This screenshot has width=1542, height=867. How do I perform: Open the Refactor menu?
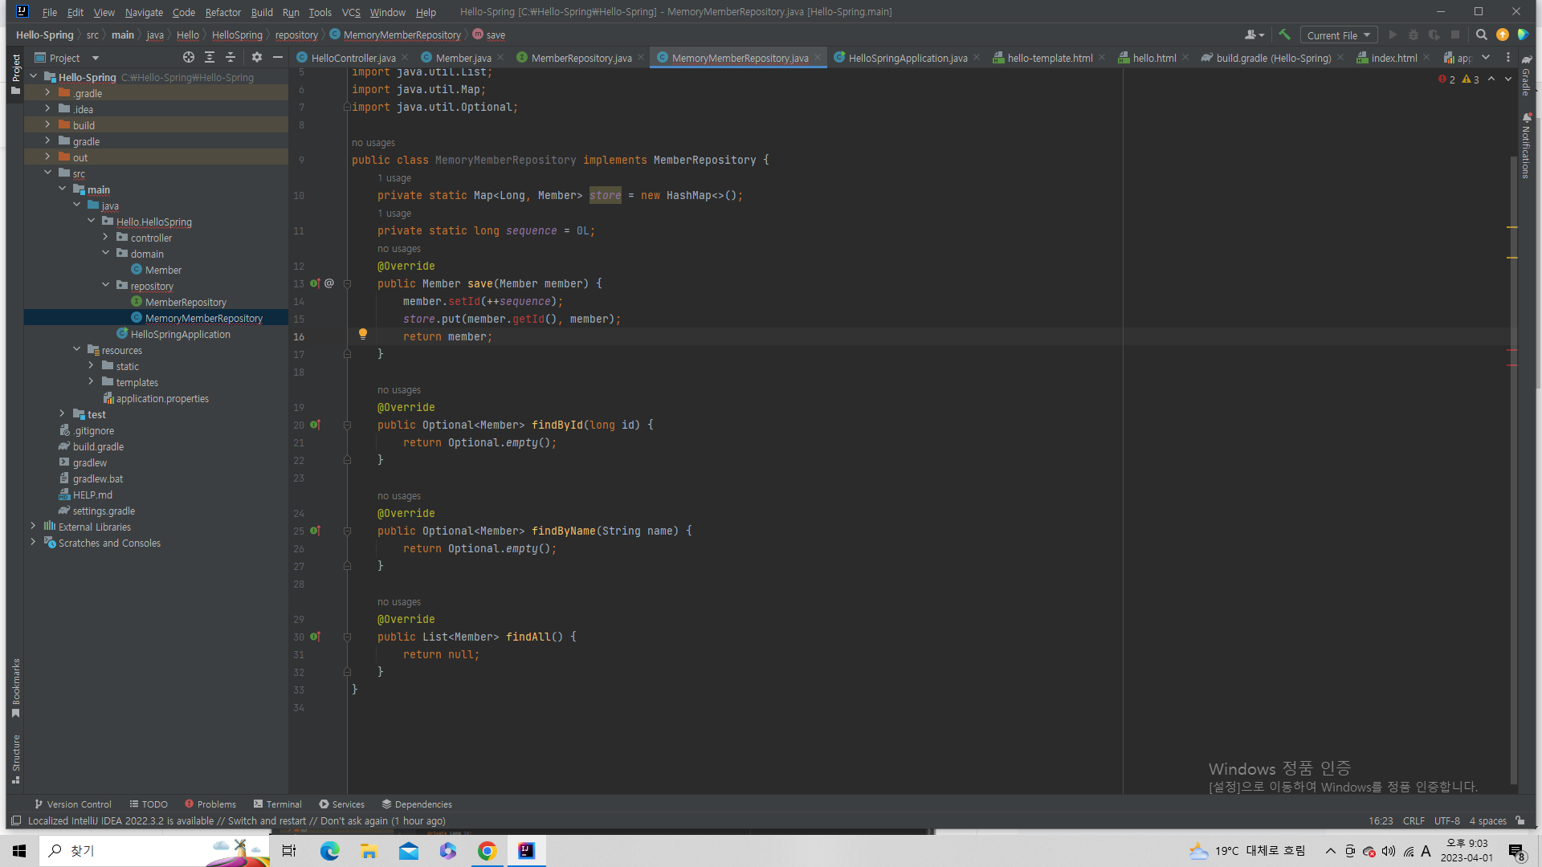tap(222, 12)
